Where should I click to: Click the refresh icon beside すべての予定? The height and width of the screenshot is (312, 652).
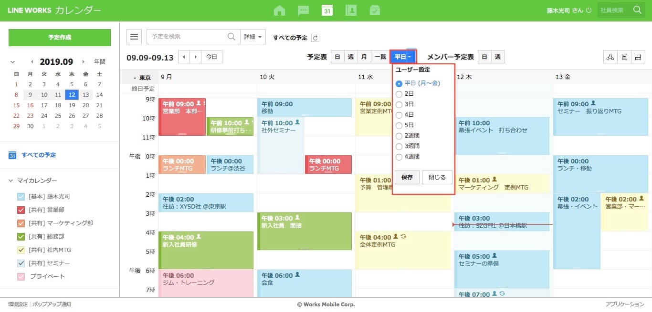[315, 38]
